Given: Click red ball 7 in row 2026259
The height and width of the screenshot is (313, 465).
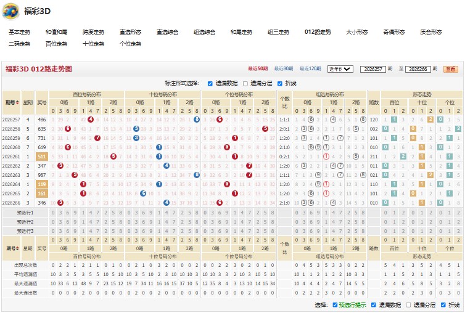Looking at the screenshot, I should coord(97,138).
